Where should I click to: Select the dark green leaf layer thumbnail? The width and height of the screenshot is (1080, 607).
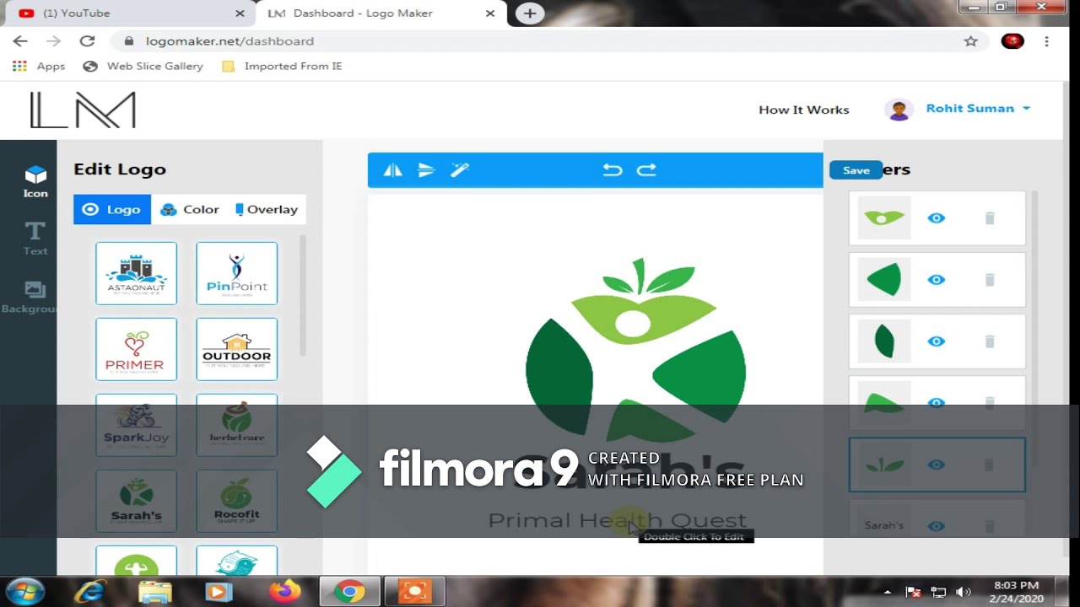point(884,341)
